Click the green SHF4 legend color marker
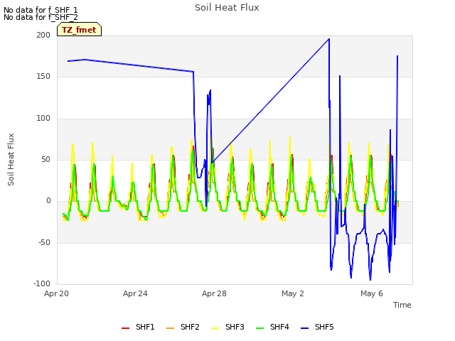This screenshot has height=341, width=455. [x=259, y=328]
